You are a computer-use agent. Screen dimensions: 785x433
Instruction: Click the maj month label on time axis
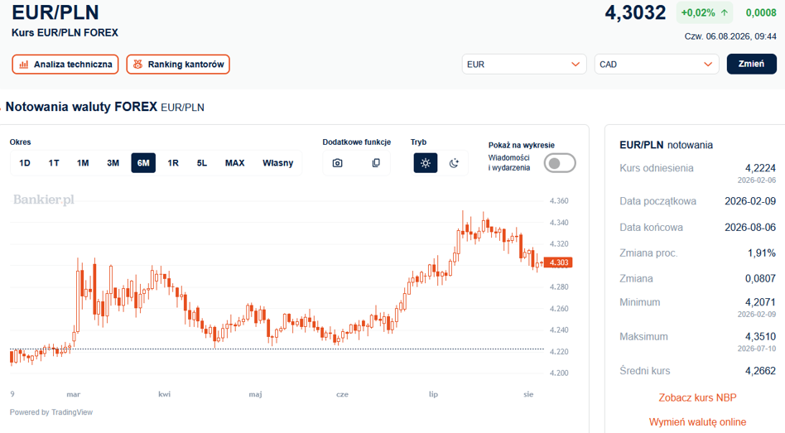click(255, 394)
